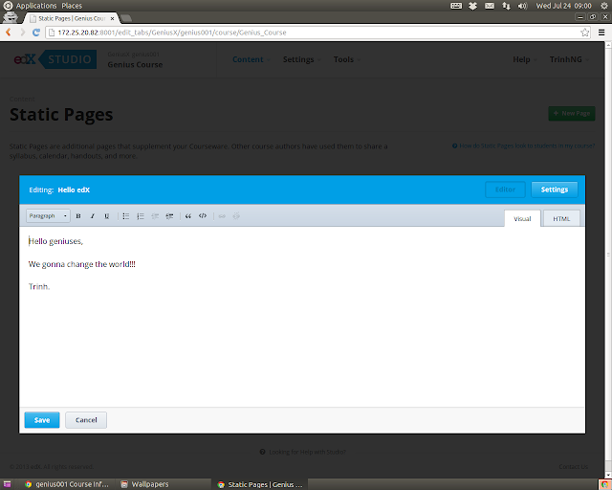Toggle italic formatting in the editor toolbar
This screenshot has height=490, width=612.
[93, 216]
